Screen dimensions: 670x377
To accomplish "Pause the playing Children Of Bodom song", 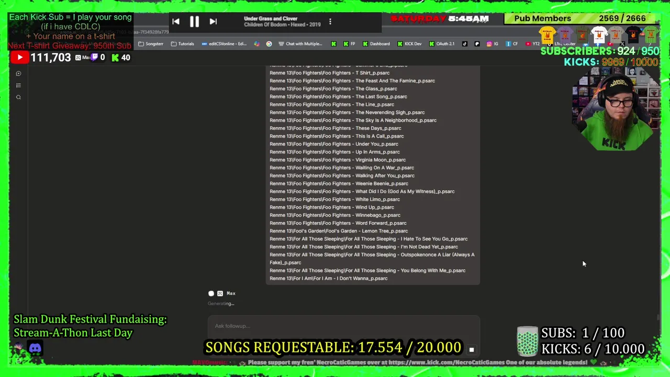I will 194,21.
